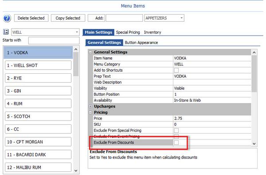Click the item list scroll down arrow
This screenshot has height=175, width=266.
click(x=76, y=171)
